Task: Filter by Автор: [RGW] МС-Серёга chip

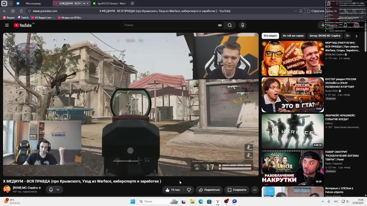Action: [x=325, y=36]
